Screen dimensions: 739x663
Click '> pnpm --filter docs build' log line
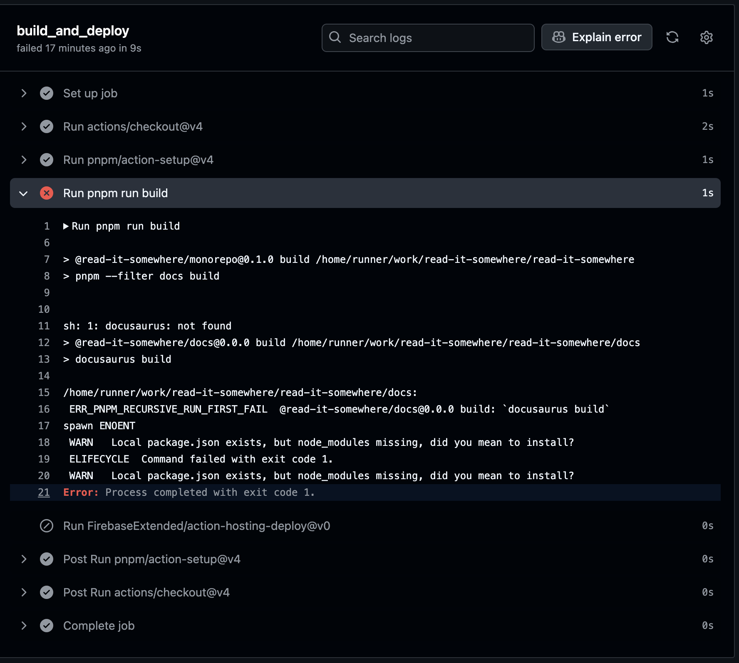coord(141,276)
